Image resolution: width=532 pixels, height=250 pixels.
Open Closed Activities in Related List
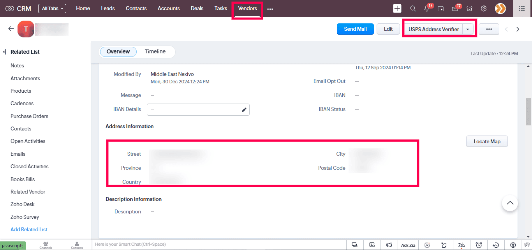pyautogui.click(x=30, y=166)
